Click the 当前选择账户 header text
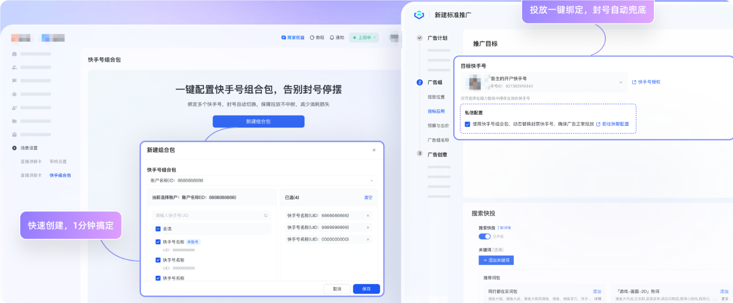The height and width of the screenshot is (303, 733). [194, 197]
